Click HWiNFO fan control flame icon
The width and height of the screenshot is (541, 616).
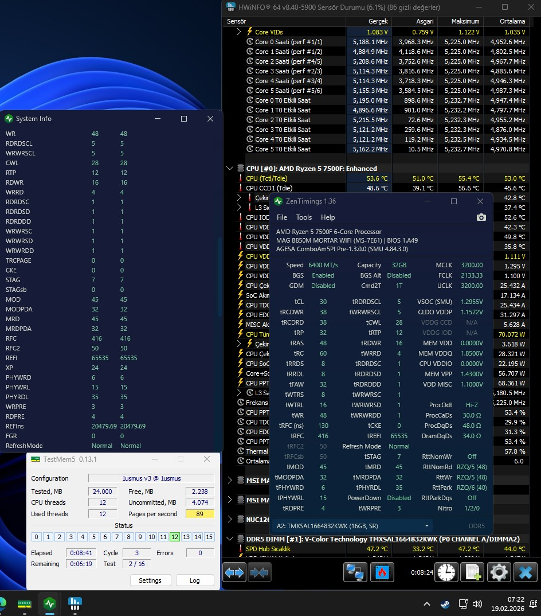[x=382, y=572]
